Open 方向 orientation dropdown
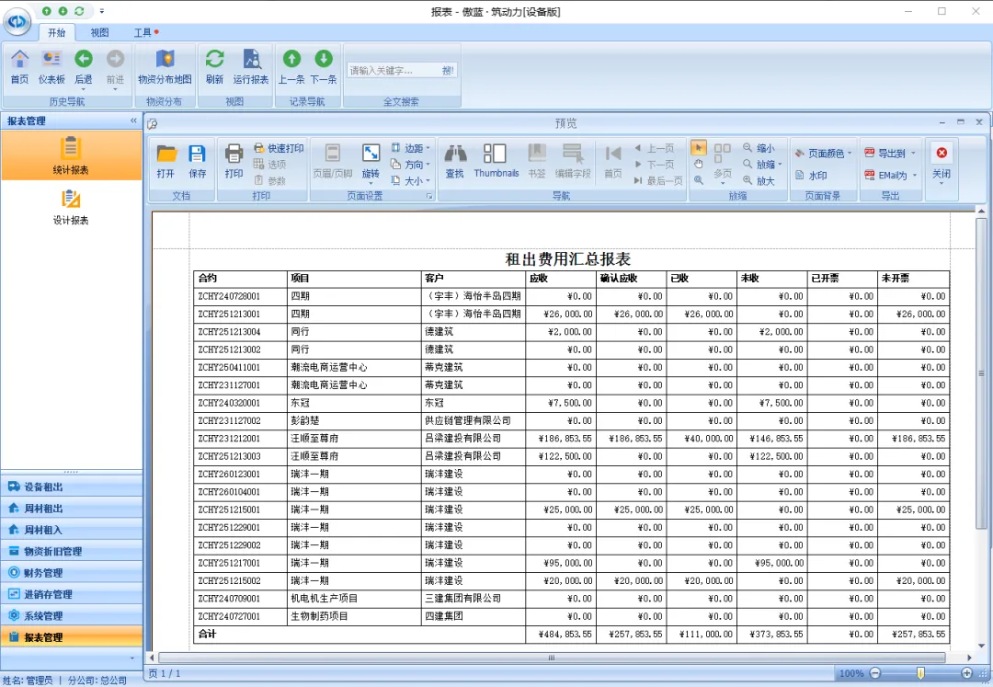Screen dimensions: 993x687 (x=410, y=165)
